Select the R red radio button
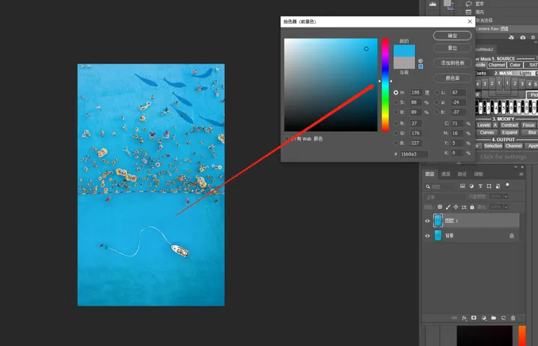The image size is (538, 346). pos(396,123)
